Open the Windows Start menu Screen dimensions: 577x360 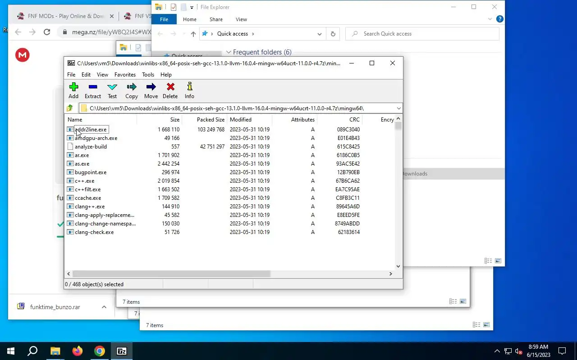[11, 351]
